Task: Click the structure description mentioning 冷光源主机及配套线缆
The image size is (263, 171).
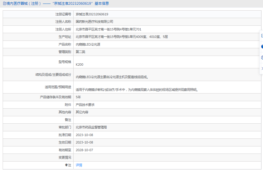Action: tap(112, 77)
